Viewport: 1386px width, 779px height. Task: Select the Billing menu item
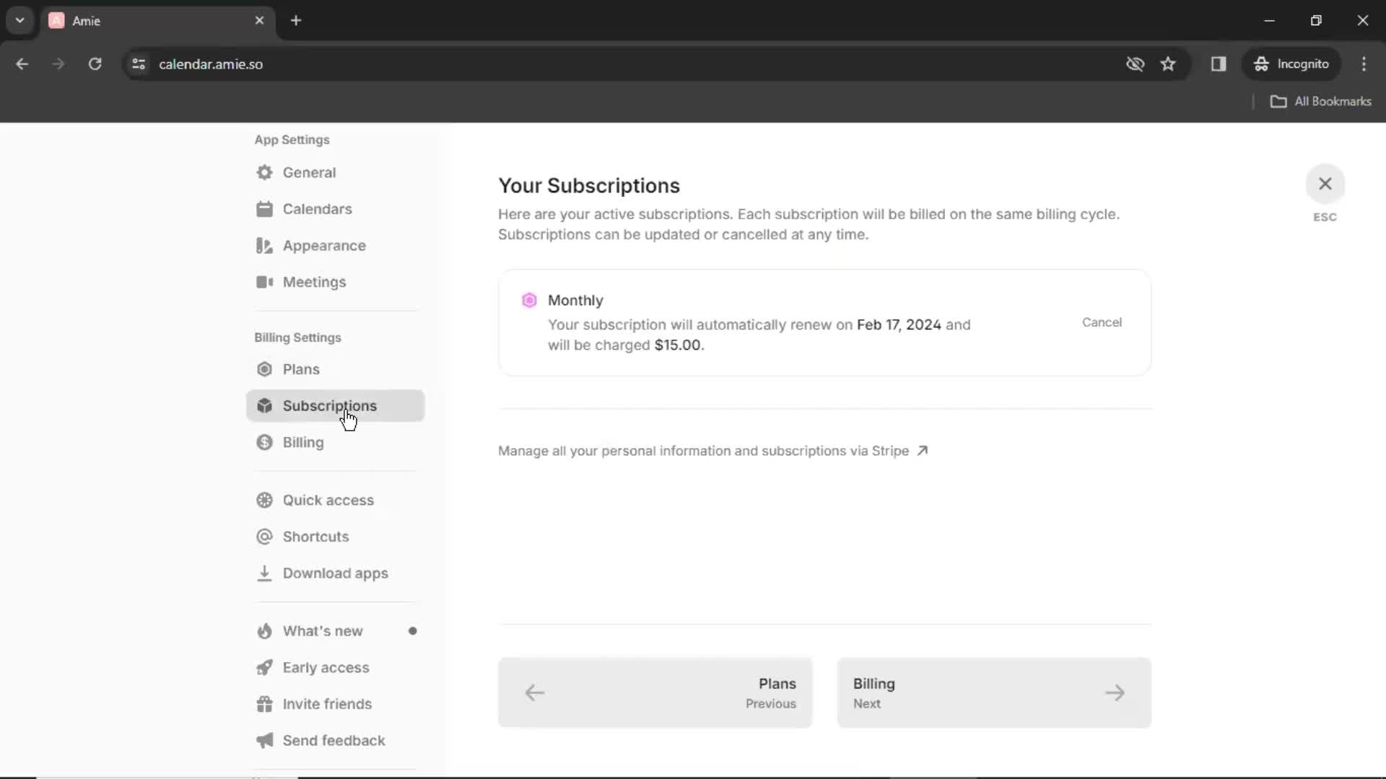pyautogui.click(x=302, y=441)
